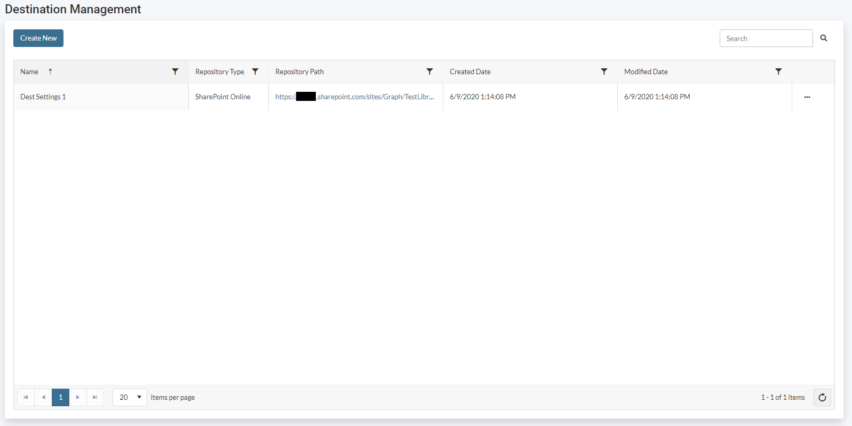852x426 pixels.
Task: Sort by the Name column header
Action: pos(30,72)
